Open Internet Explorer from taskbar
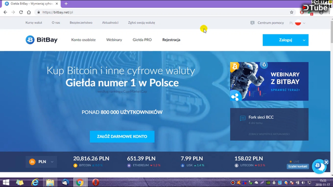Viewport: 333px width, 187px height. (35, 182)
